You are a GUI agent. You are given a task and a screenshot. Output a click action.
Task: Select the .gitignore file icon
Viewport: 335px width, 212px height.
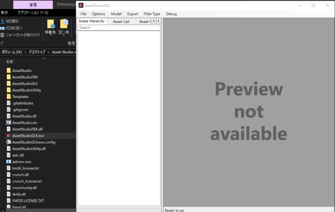pyautogui.click(x=8, y=109)
